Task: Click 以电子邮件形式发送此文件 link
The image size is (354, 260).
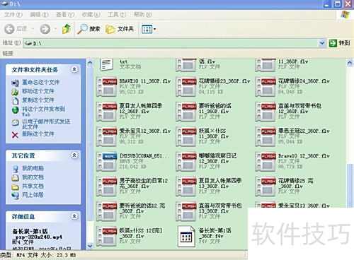Action: click(x=46, y=124)
